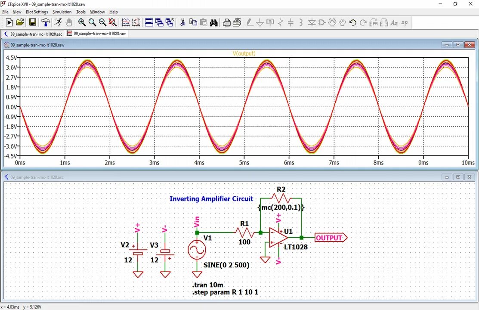Select the Label Net tool
The height and width of the screenshot is (310, 479).
click(270, 22)
